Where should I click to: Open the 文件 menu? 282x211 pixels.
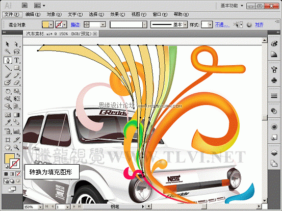click(x=12, y=15)
